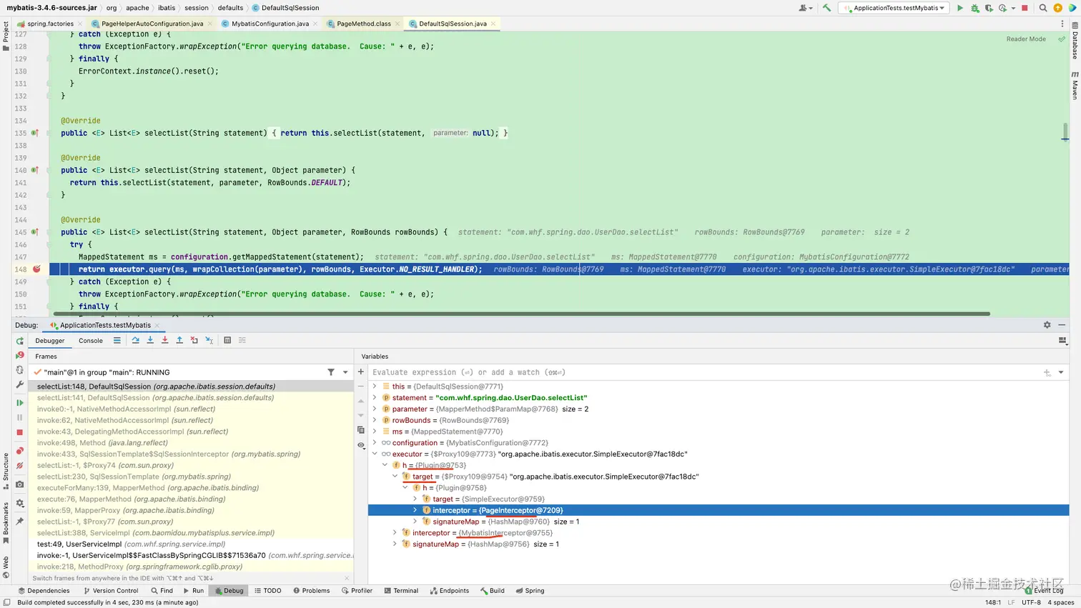Viewport: 1081px width, 608px height.
Task: Switch to the Console tab
Action: [91, 341]
